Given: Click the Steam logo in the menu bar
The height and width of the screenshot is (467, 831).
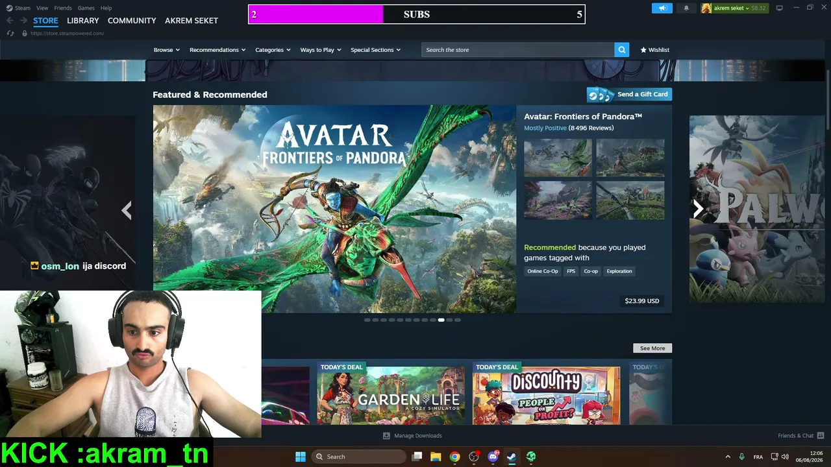Looking at the screenshot, I should 9,8.
